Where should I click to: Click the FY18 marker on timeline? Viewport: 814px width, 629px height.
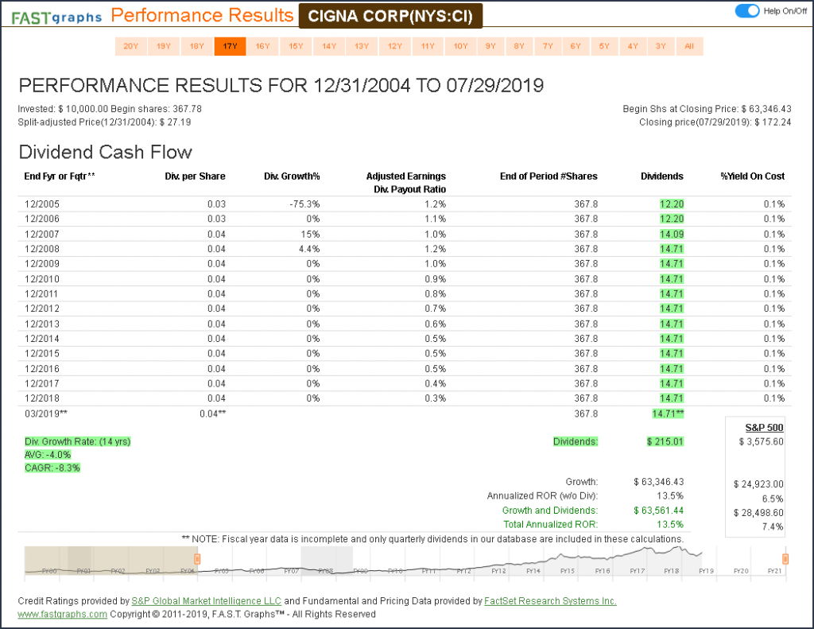[x=671, y=571]
